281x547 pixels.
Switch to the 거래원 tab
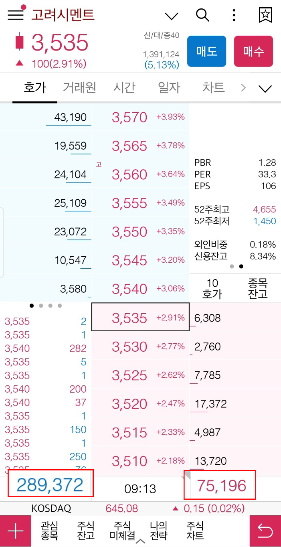point(79,87)
